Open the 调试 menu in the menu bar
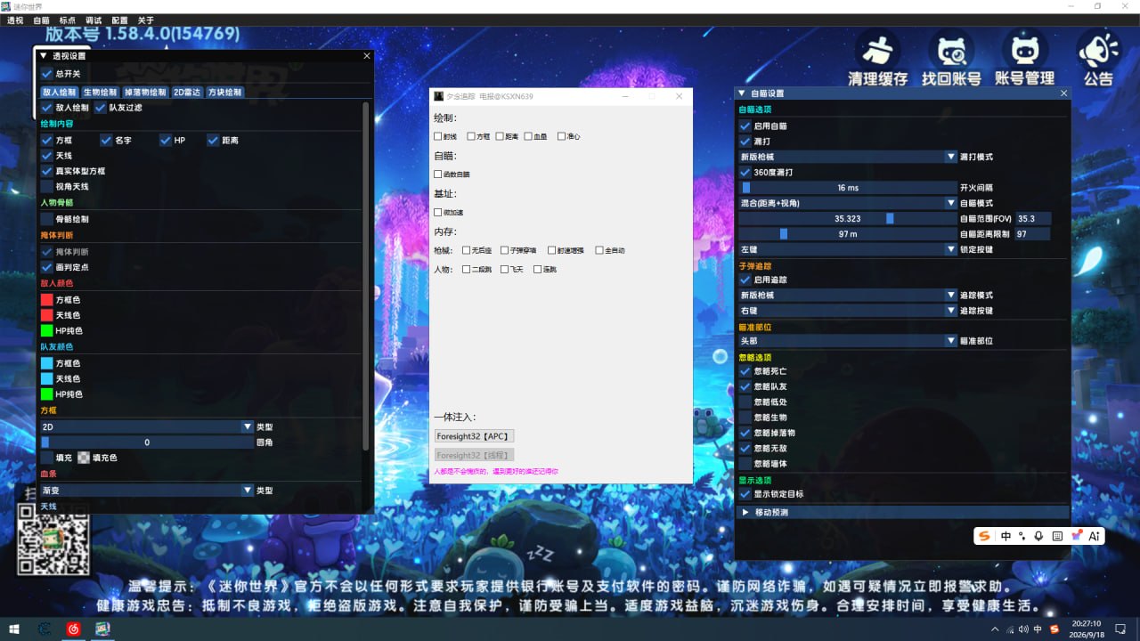This screenshot has width=1140, height=641. (94, 20)
